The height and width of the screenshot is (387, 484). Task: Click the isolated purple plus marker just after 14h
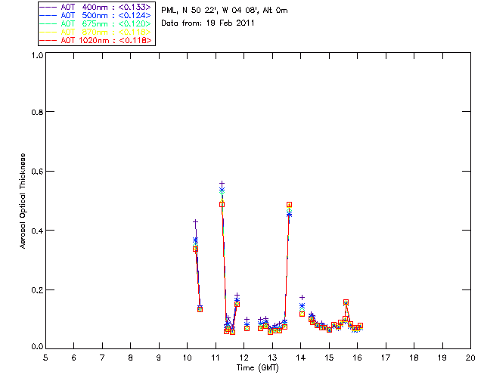(302, 297)
